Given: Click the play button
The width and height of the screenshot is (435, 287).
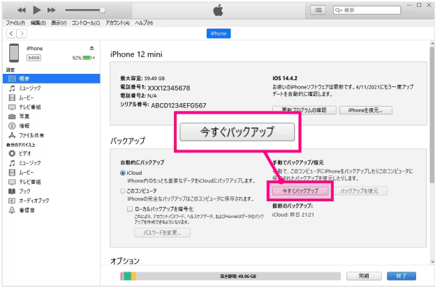Looking at the screenshot, I should click(36, 10).
